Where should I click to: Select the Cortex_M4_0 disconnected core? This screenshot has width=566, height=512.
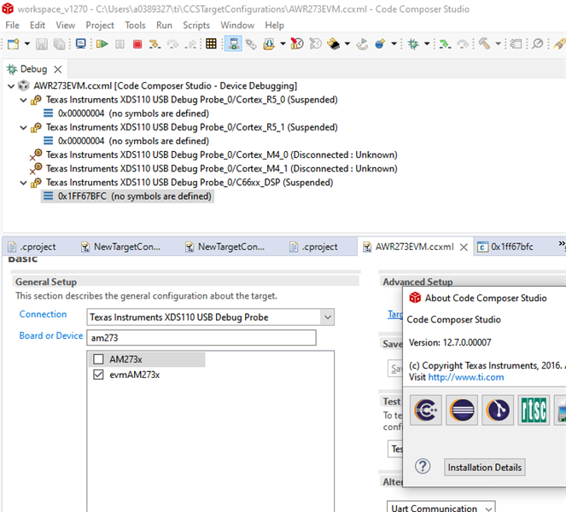tap(221, 154)
